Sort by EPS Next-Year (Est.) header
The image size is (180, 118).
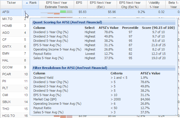pos(102,5)
